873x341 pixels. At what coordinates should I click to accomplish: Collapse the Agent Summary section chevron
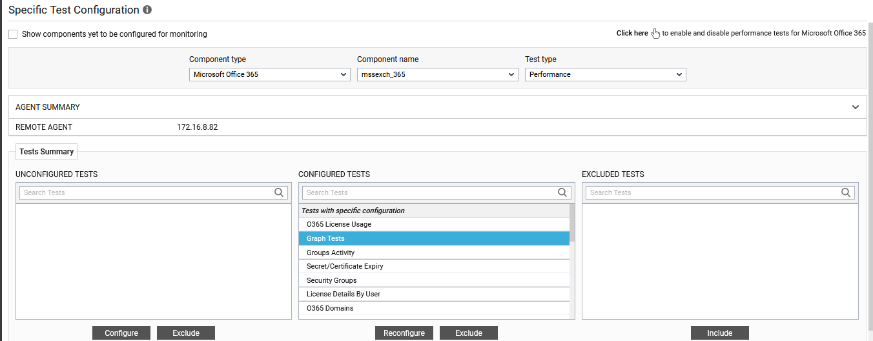pos(856,107)
